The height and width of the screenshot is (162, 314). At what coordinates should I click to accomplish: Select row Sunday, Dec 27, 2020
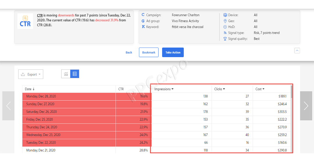pos(156,104)
